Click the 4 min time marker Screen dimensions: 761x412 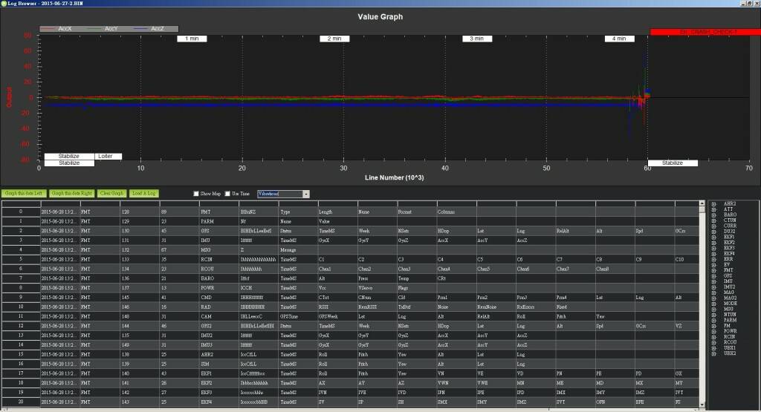619,39
